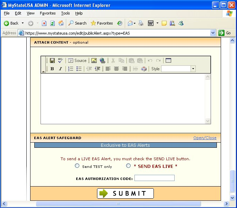Viewport: 237px width, 208px height.
Task: Click the Paste as text clipboard icon
Action: click(140, 61)
